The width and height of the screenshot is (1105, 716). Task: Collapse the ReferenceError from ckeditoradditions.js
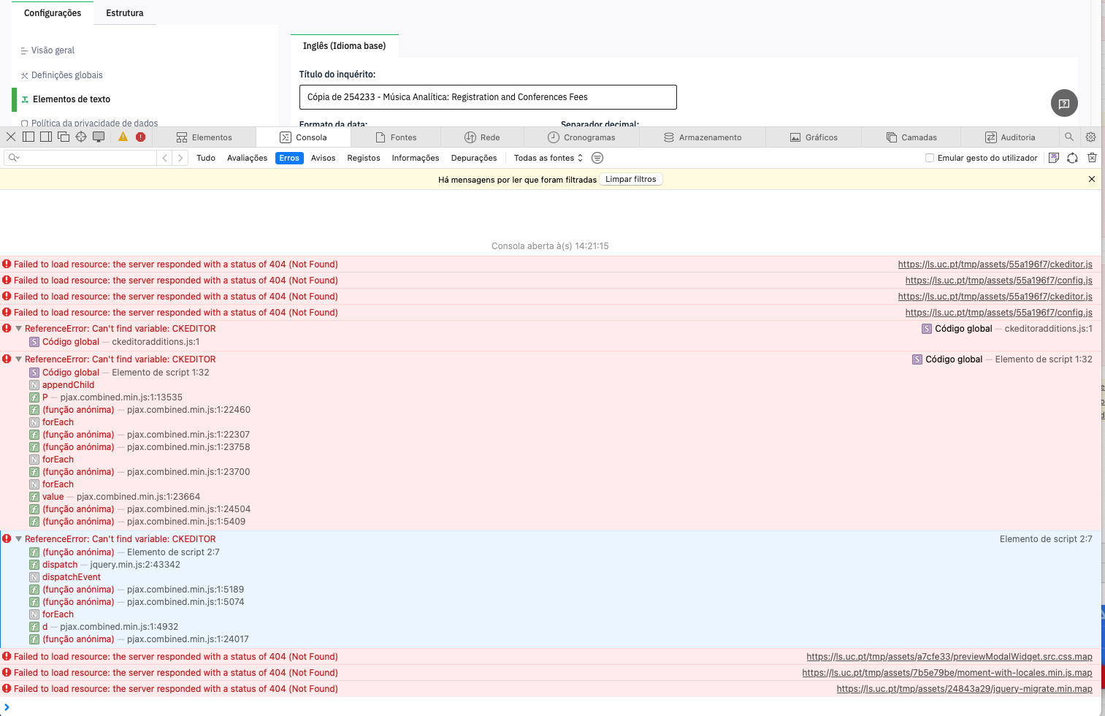click(19, 329)
